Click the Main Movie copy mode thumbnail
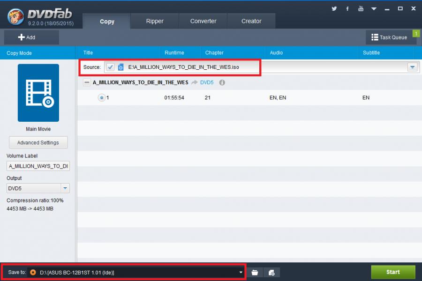422x281 pixels. (x=38, y=93)
